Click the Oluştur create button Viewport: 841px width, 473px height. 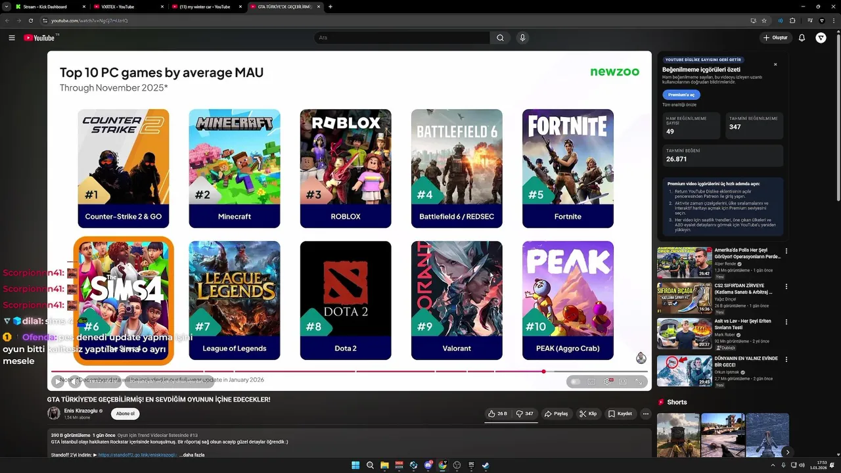click(x=775, y=38)
